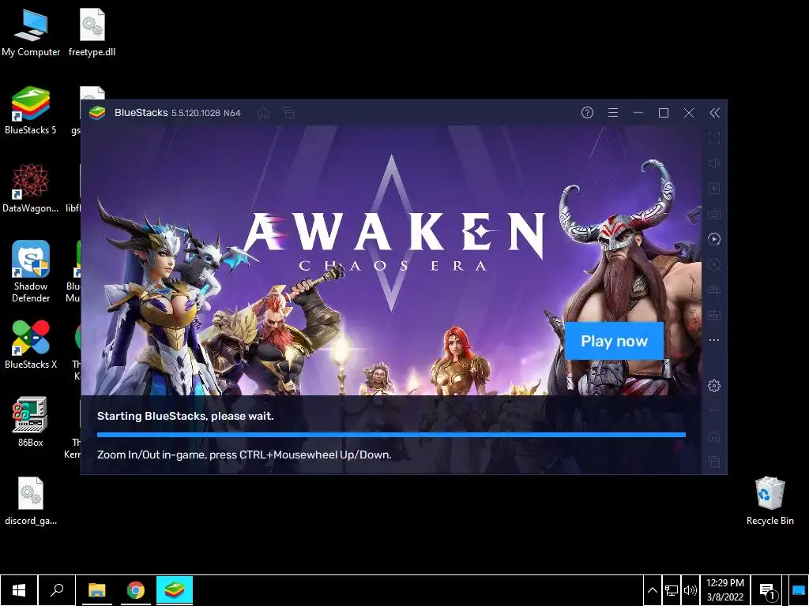This screenshot has width=809, height=606.
Task: Open the clock showing 12:29 PM
Action: [725, 590]
